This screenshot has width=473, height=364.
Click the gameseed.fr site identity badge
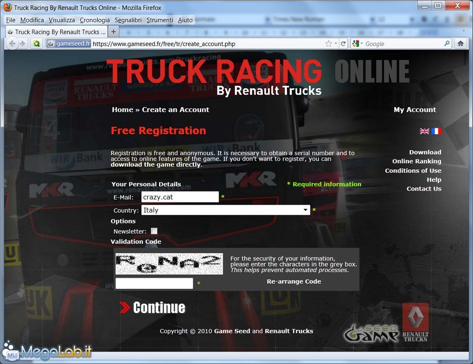pyautogui.click(x=69, y=44)
